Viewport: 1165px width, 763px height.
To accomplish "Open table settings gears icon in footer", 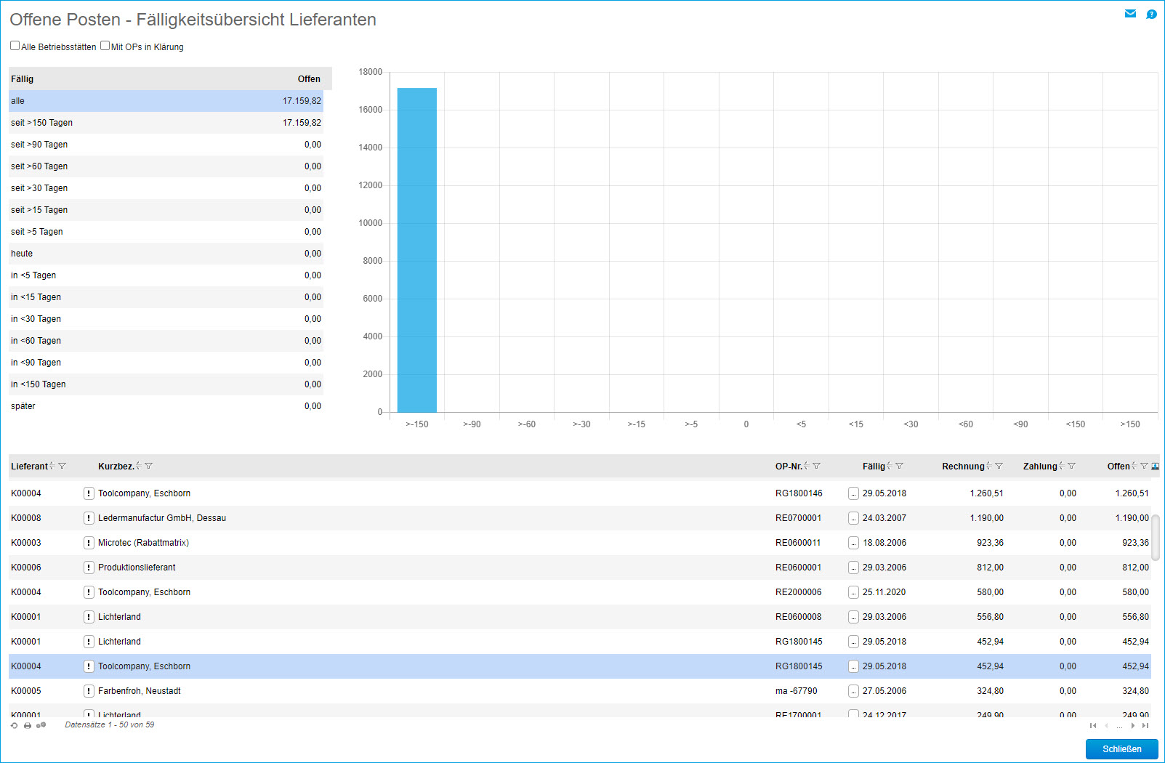I will [41, 725].
